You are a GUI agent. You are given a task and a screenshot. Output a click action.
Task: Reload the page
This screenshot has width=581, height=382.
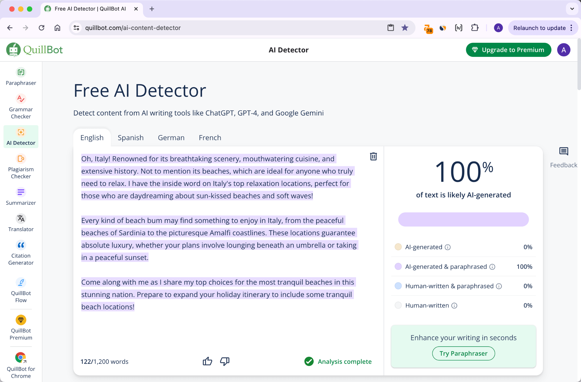(41, 28)
